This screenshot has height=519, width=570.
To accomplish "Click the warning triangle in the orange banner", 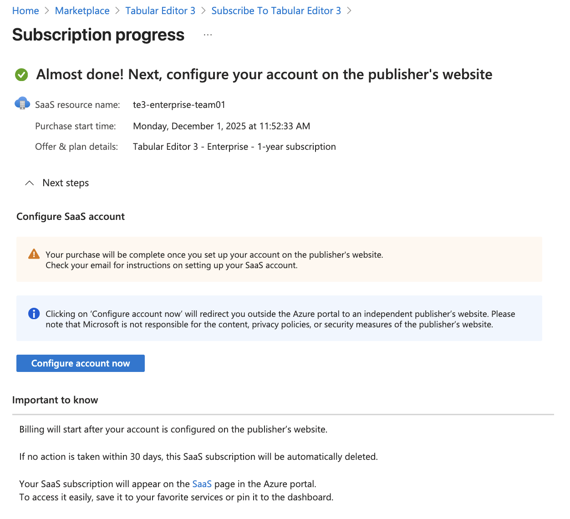I will click(34, 254).
